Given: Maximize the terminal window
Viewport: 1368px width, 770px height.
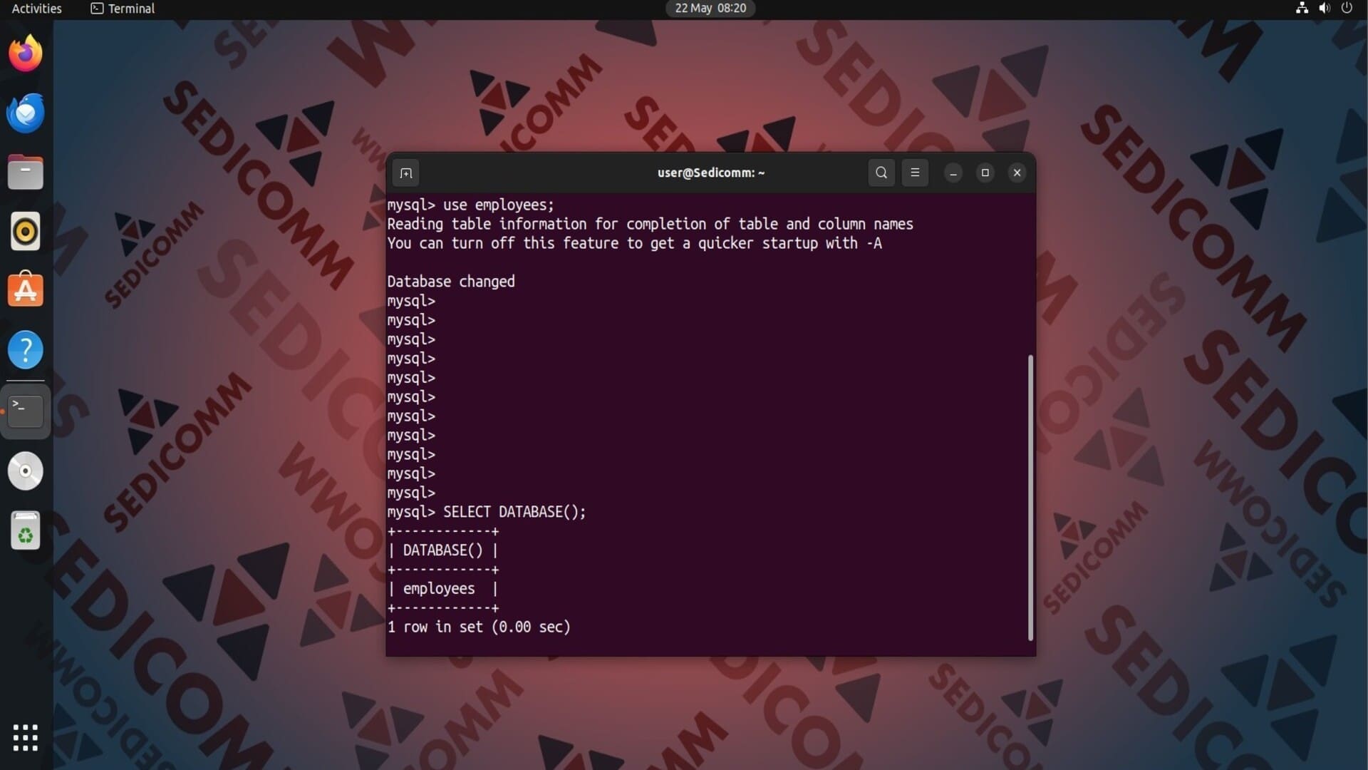Looking at the screenshot, I should coord(985,173).
